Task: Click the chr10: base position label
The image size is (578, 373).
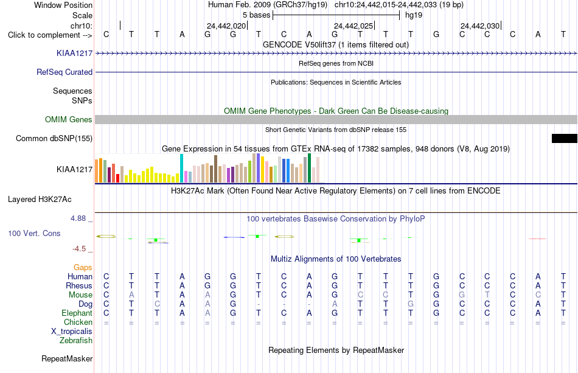Action: click(x=82, y=26)
